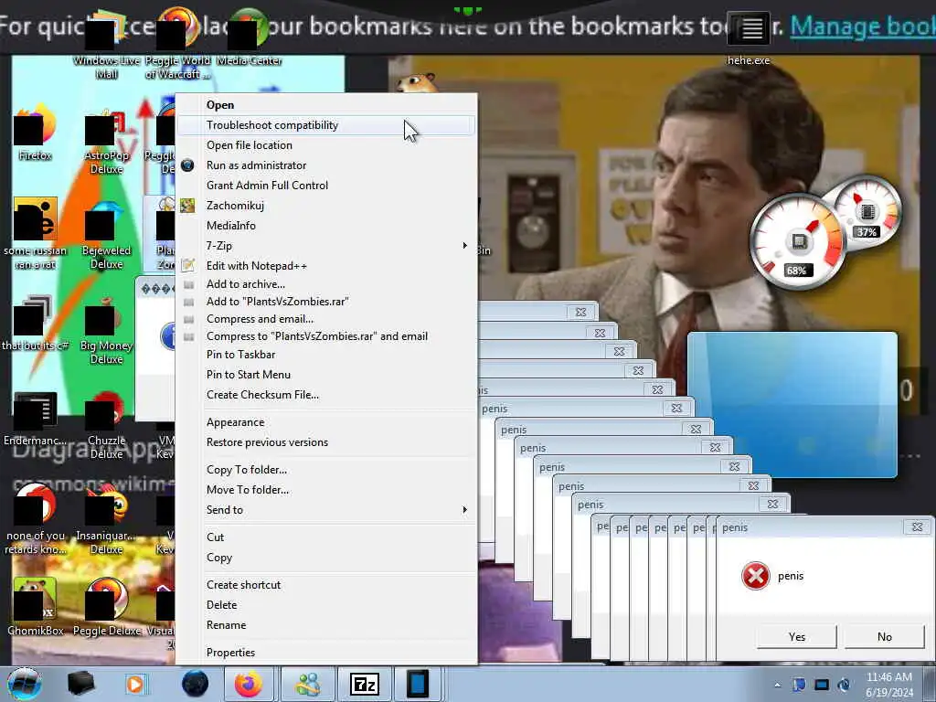Expand the 7-Zip submenu
The image size is (936, 702).
(x=326, y=245)
